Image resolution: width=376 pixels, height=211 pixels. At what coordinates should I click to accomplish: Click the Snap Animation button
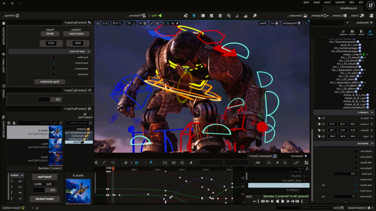point(50,82)
